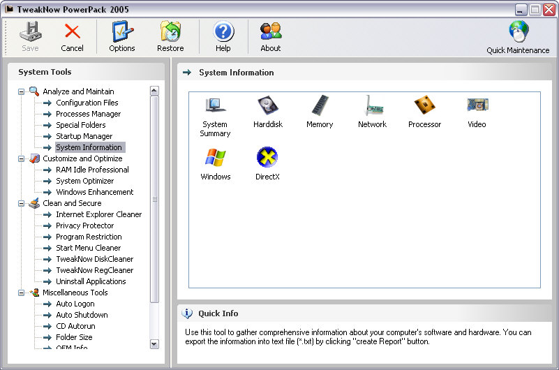Select Windows Enhancement tree entry
This screenshot has width=559, height=370.
pyautogui.click(x=94, y=192)
